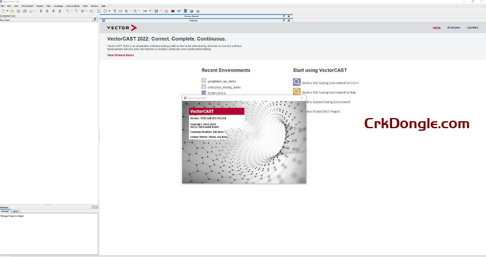Open the Coverage menu
Screen dimensions: 486x257
click(x=58, y=6)
